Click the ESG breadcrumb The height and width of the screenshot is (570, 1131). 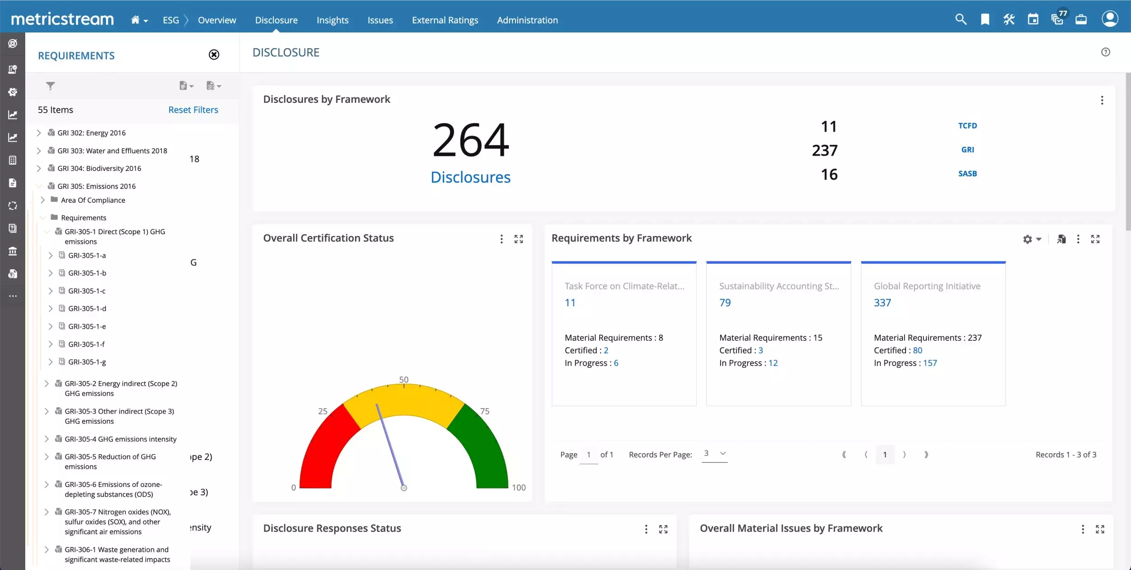coord(171,20)
